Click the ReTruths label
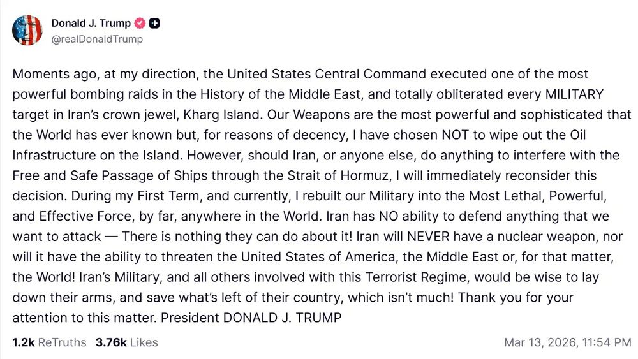Image resolution: width=638 pixels, height=359 pixels. tap(62, 342)
